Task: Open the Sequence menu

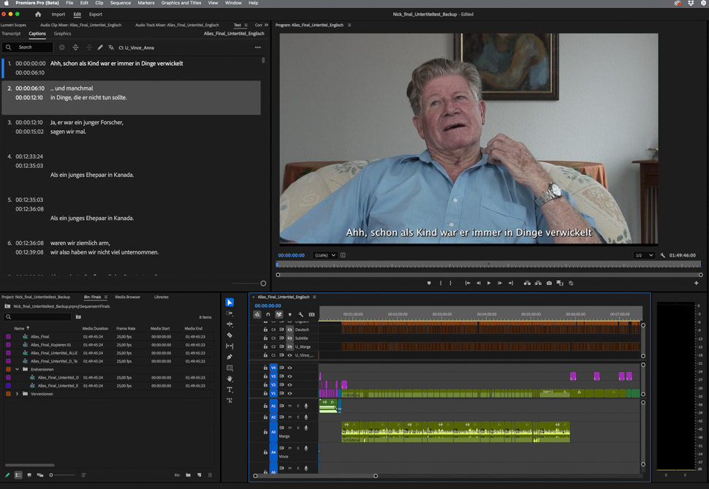Action: pos(120,3)
